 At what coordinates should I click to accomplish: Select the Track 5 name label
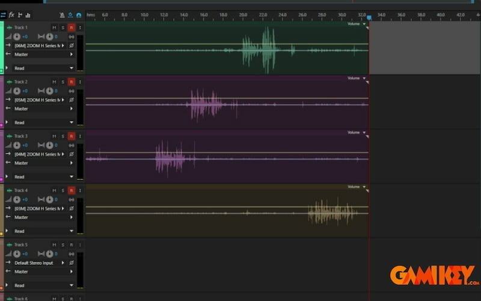point(21,245)
